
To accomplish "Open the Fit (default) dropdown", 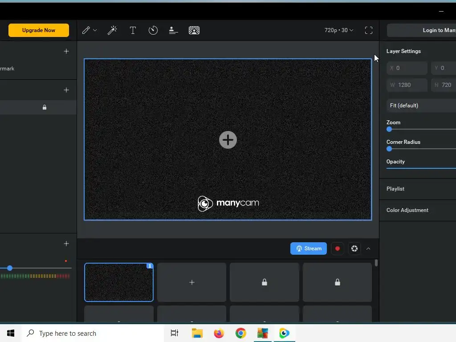I will pos(421,106).
